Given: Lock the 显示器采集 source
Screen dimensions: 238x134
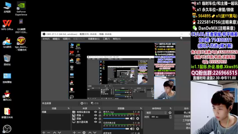Looking at the screenshot, I should (x=100, y=122).
